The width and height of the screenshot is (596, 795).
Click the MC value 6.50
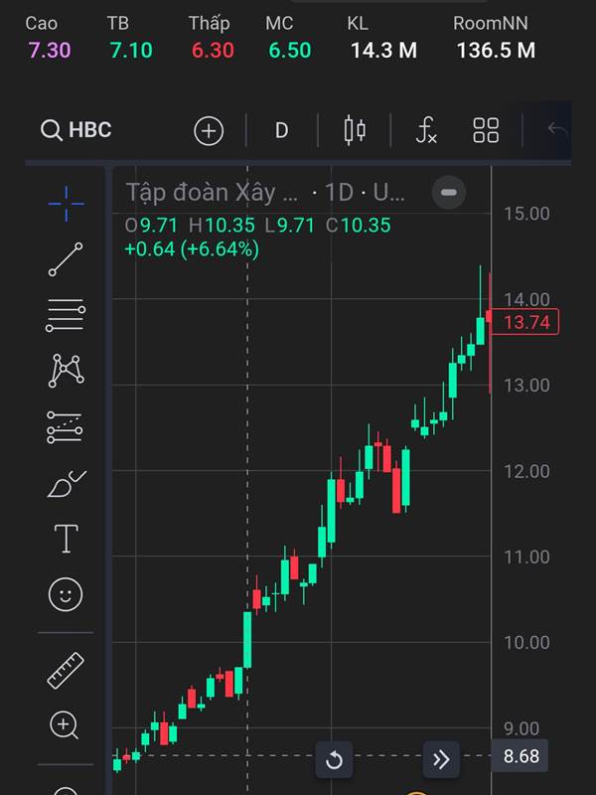click(x=290, y=51)
